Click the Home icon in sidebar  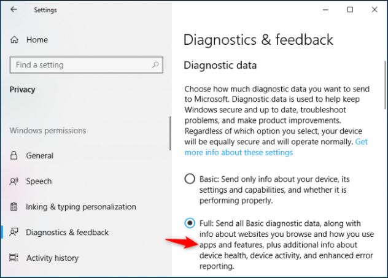click(x=14, y=40)
